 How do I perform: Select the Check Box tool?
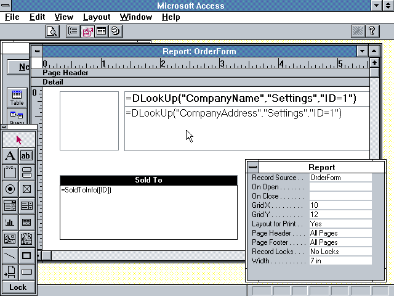point(27,189)
